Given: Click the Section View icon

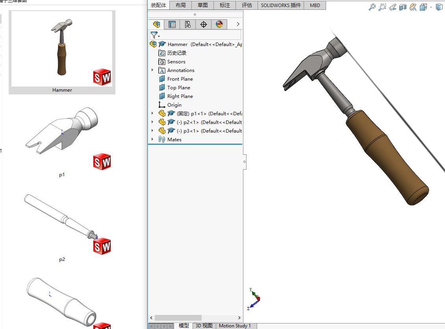Looking at the screenshot, I should tap(402, 7).
